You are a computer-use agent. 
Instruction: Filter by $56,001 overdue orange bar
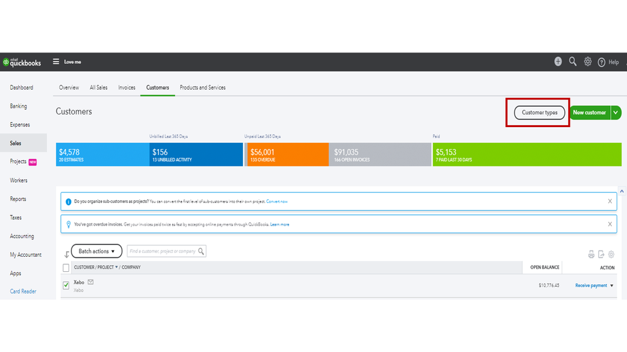click(288, 155)
